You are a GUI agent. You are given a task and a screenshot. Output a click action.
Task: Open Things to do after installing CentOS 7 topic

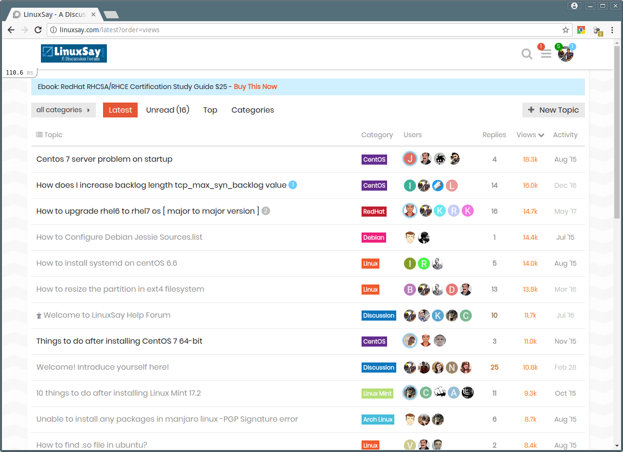pyautogui.click(x=119, y=341)
